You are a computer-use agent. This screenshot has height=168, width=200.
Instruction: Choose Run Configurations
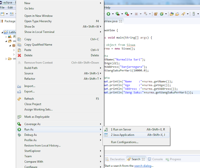coord(136,142)
